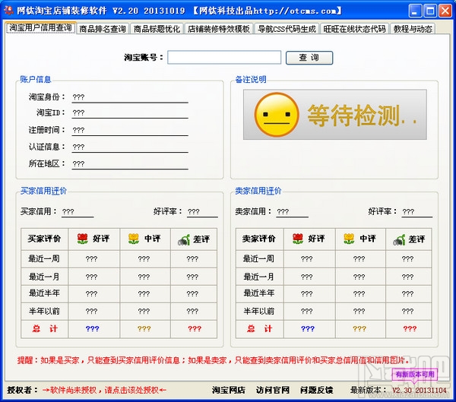Open the 淘宝网店 link
The image size is (456, 402).
point(229,390)
